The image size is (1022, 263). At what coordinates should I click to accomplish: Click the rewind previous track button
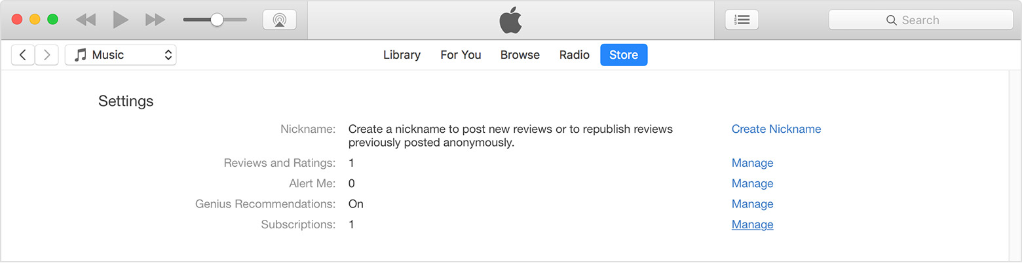click(85, 20)
